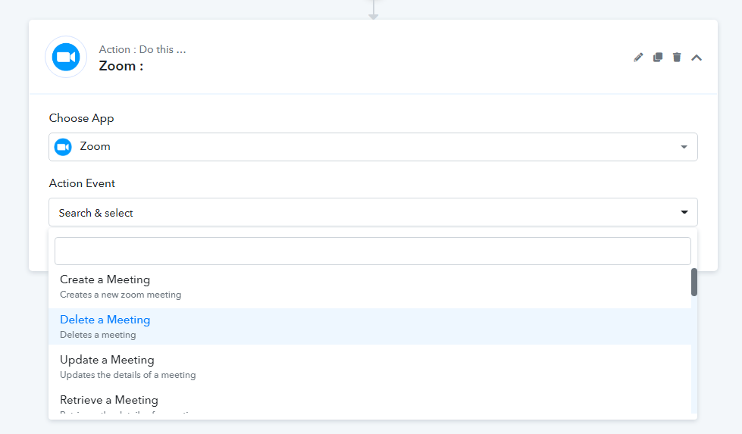Click the dropdown list scrollbar thumb
The width and height of the screenshot is (742, 434).
pyautogui.click(x=694, y=283)
